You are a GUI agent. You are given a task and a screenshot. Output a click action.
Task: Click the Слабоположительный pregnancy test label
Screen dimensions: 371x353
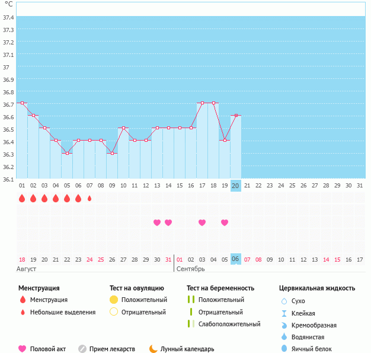[x=229, y=324]
